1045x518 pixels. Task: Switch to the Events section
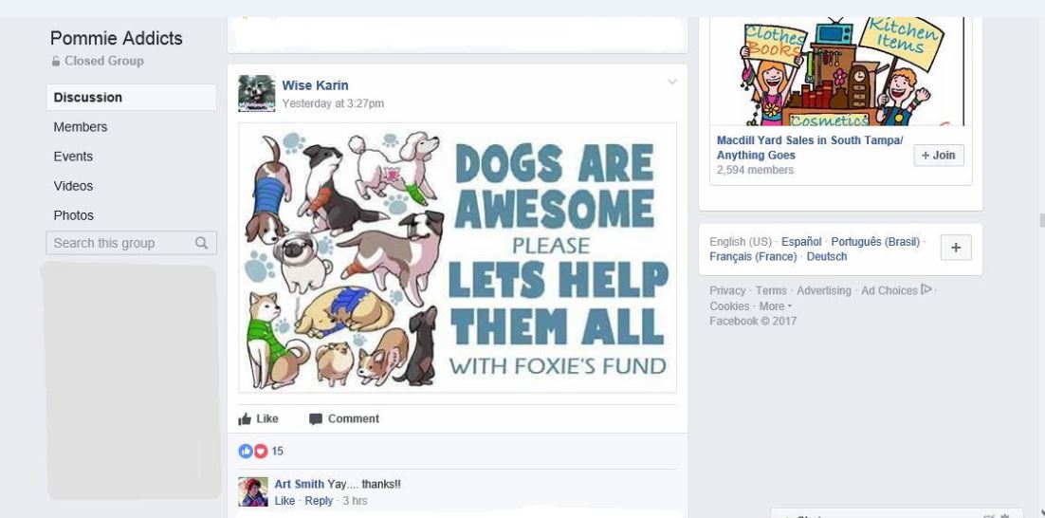coord(73,157)
